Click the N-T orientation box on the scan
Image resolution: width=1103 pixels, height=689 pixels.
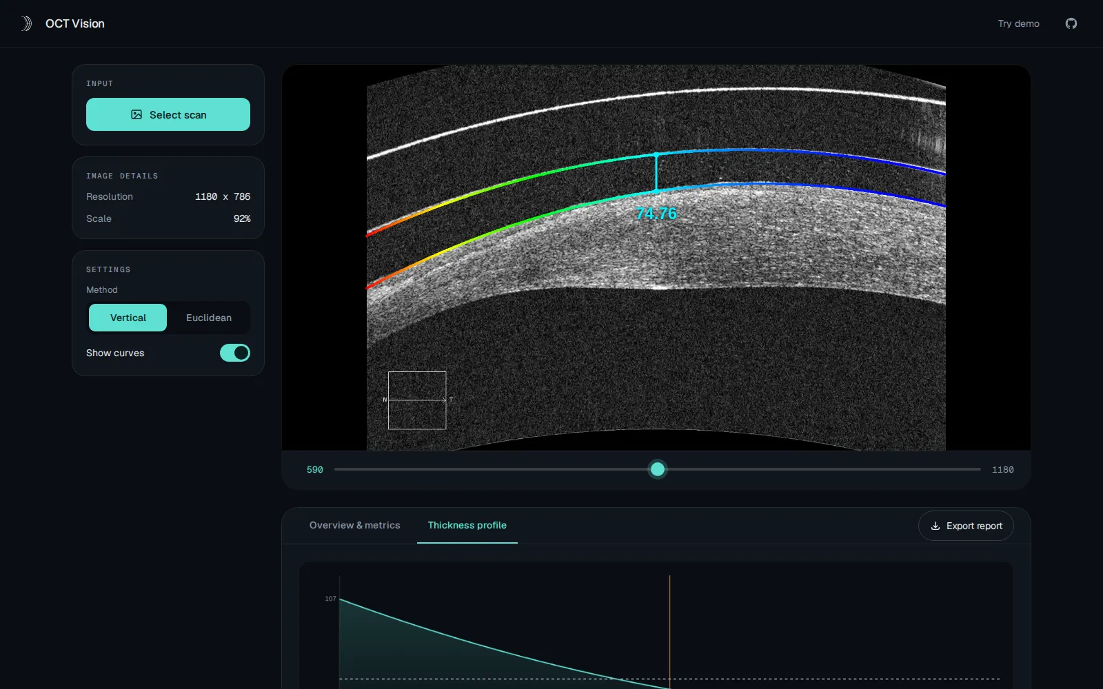(x=417, y=400)
